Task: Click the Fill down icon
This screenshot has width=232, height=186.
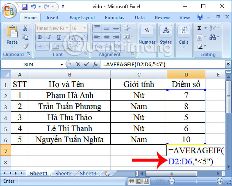Action: 200,37
